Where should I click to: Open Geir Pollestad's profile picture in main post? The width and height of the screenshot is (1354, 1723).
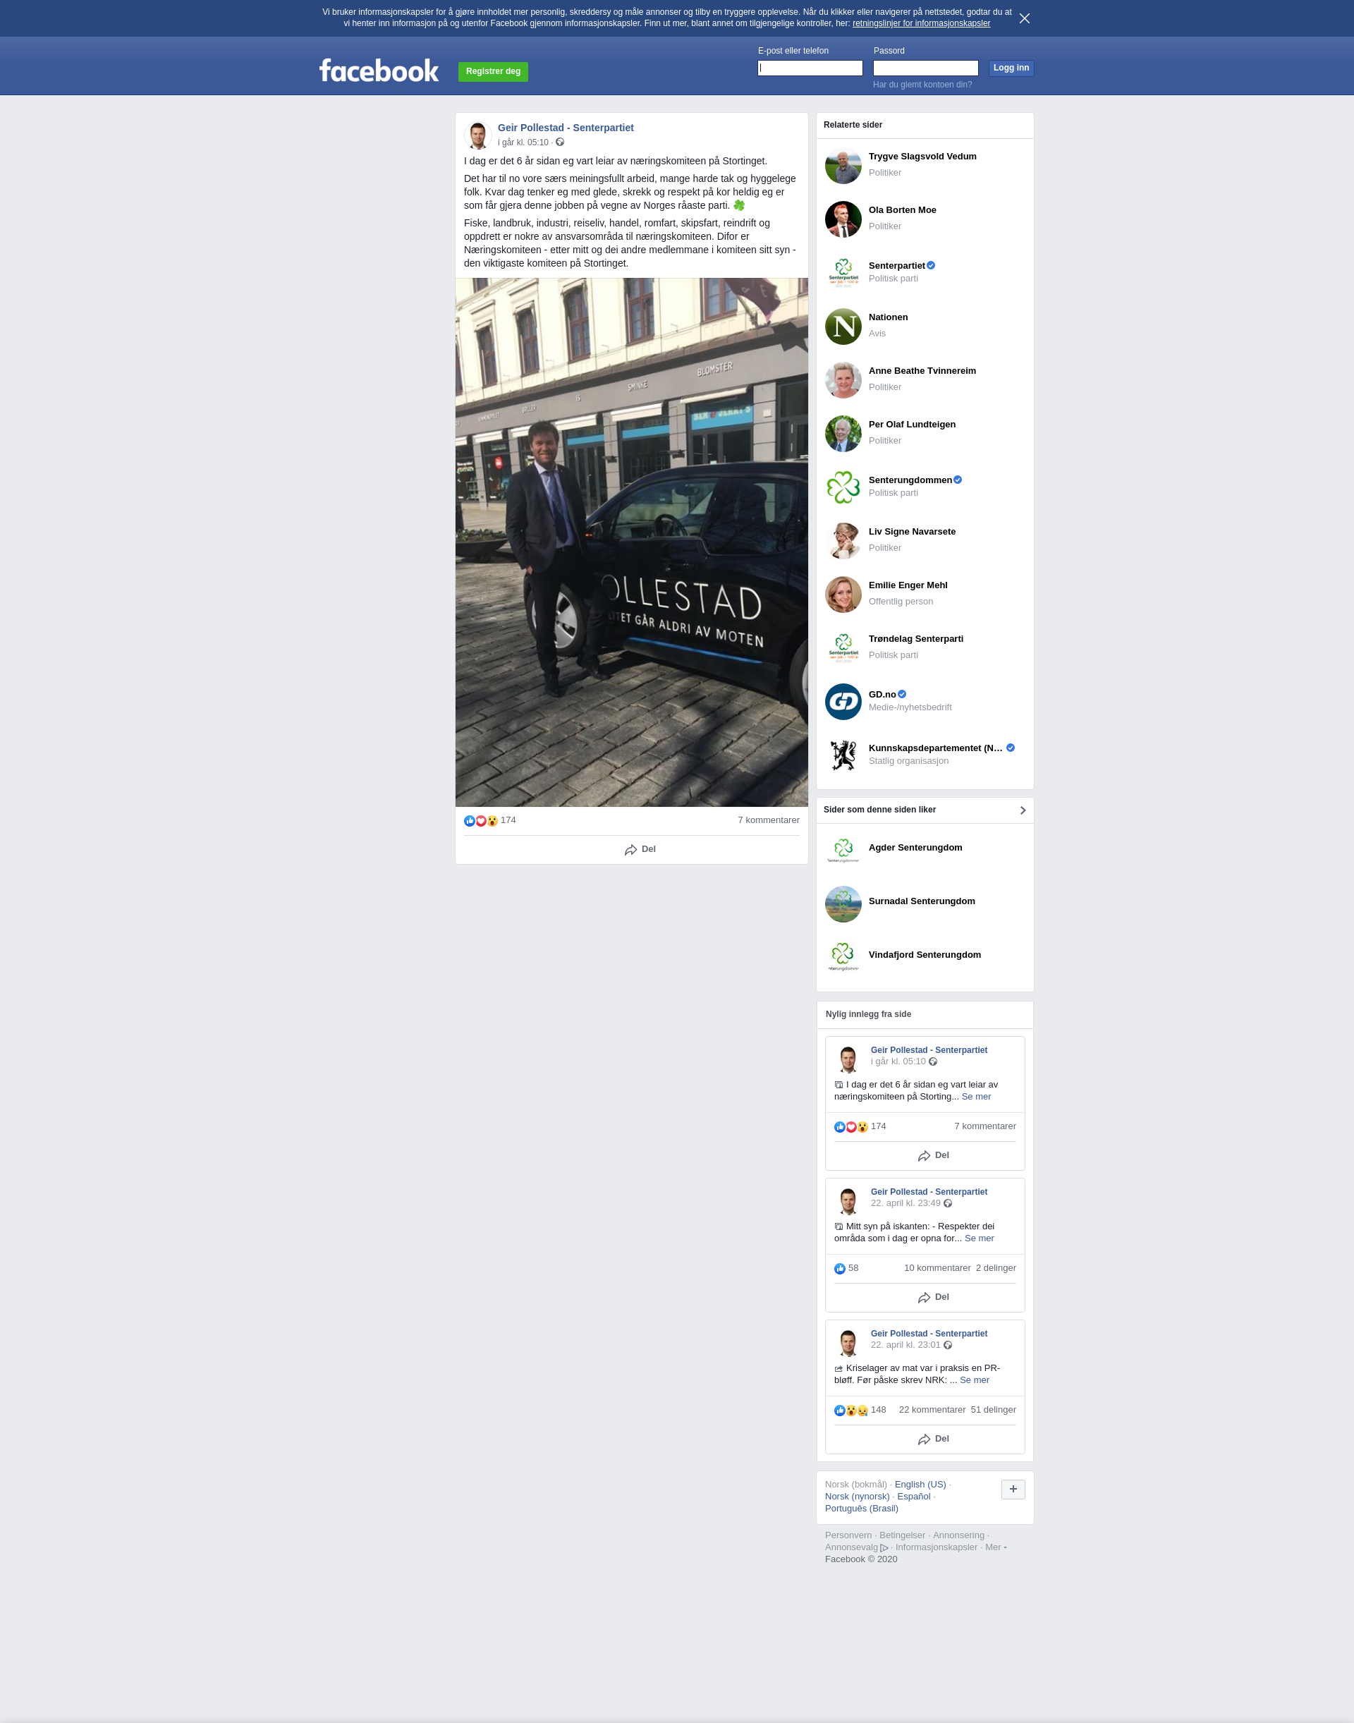tap(477, 135)
